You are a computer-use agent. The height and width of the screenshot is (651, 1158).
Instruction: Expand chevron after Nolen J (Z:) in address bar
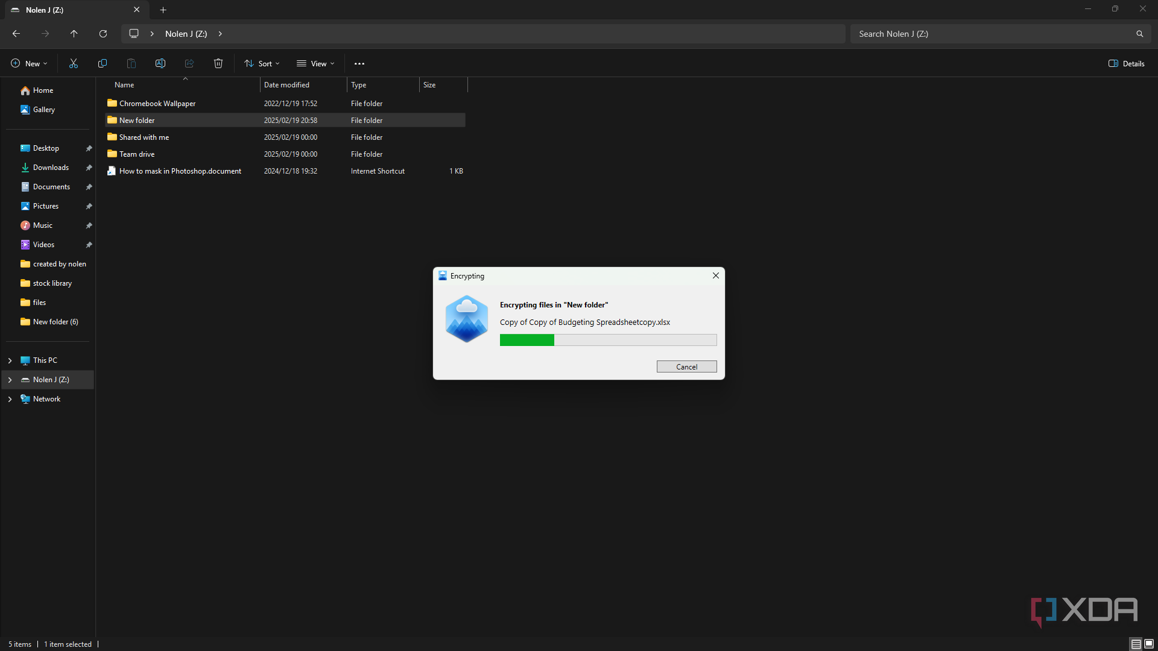tap(220, 34)
